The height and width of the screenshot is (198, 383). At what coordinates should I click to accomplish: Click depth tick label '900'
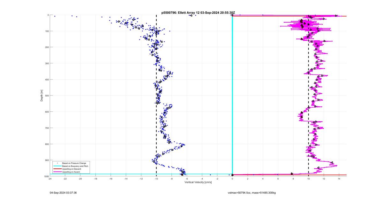pos(47,160)
